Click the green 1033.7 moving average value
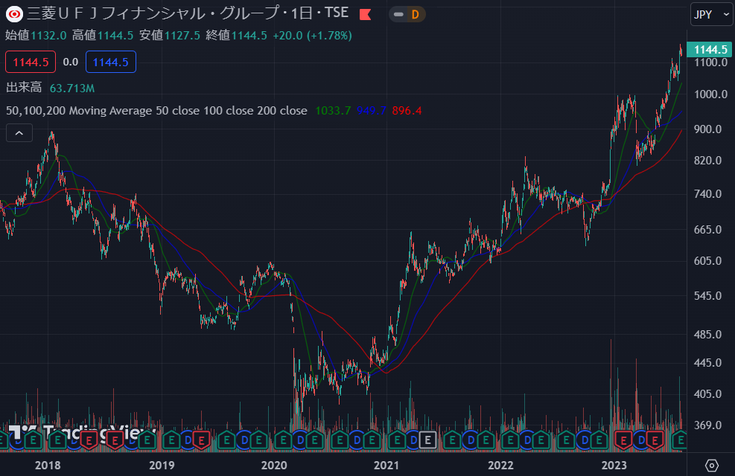Image resolution: width=735 pixels, height=476 pixels. pyautogui.click(x=333, y=111)
